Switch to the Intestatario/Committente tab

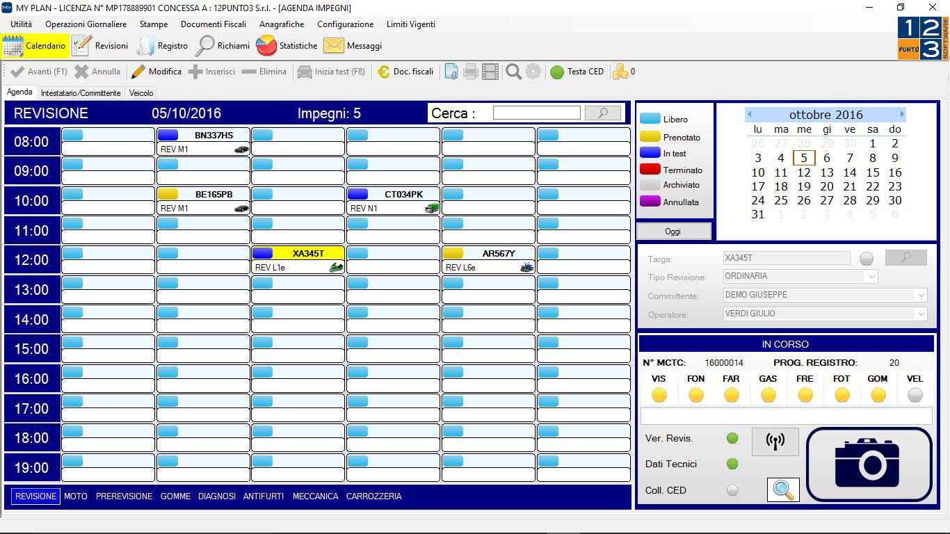tap(81, 92)
